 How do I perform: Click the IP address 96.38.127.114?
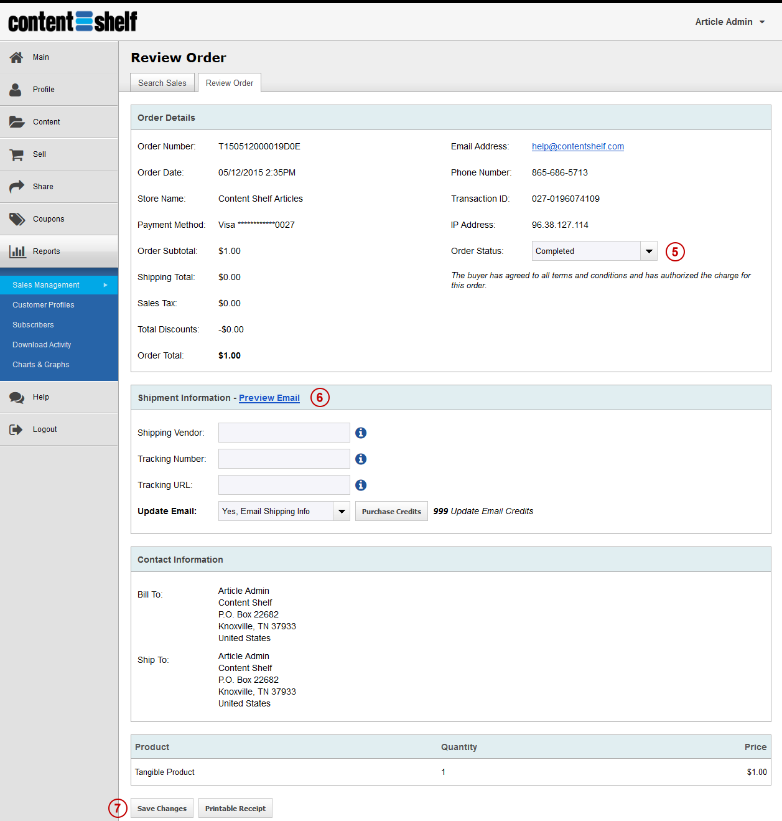pyautogui.click(x=560, y=225)
